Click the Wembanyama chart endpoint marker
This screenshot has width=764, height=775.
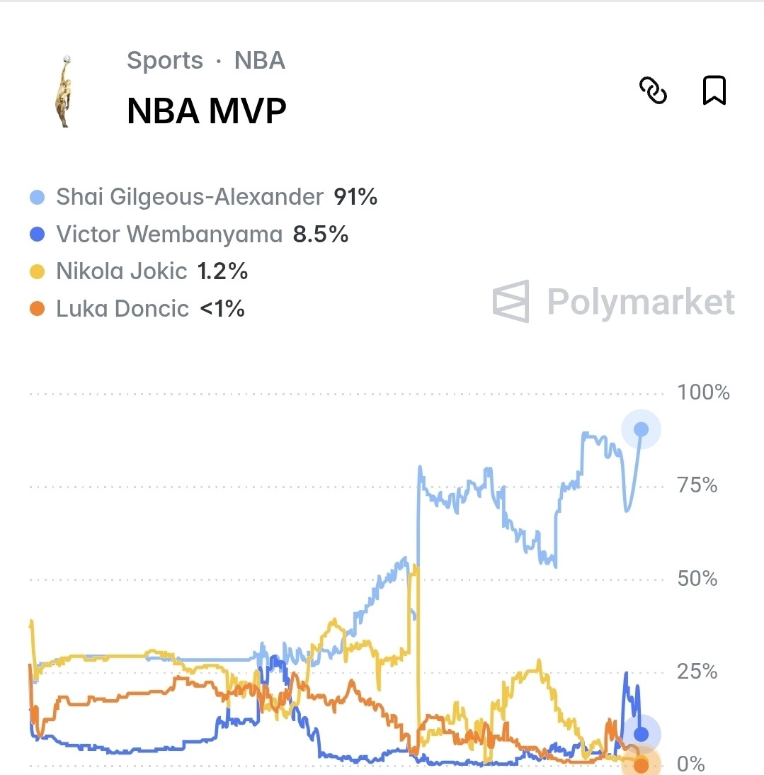click(x=641, y=735)
